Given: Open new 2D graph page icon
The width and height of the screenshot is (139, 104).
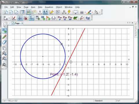Looking at the screenshot, I should (16, 12).
